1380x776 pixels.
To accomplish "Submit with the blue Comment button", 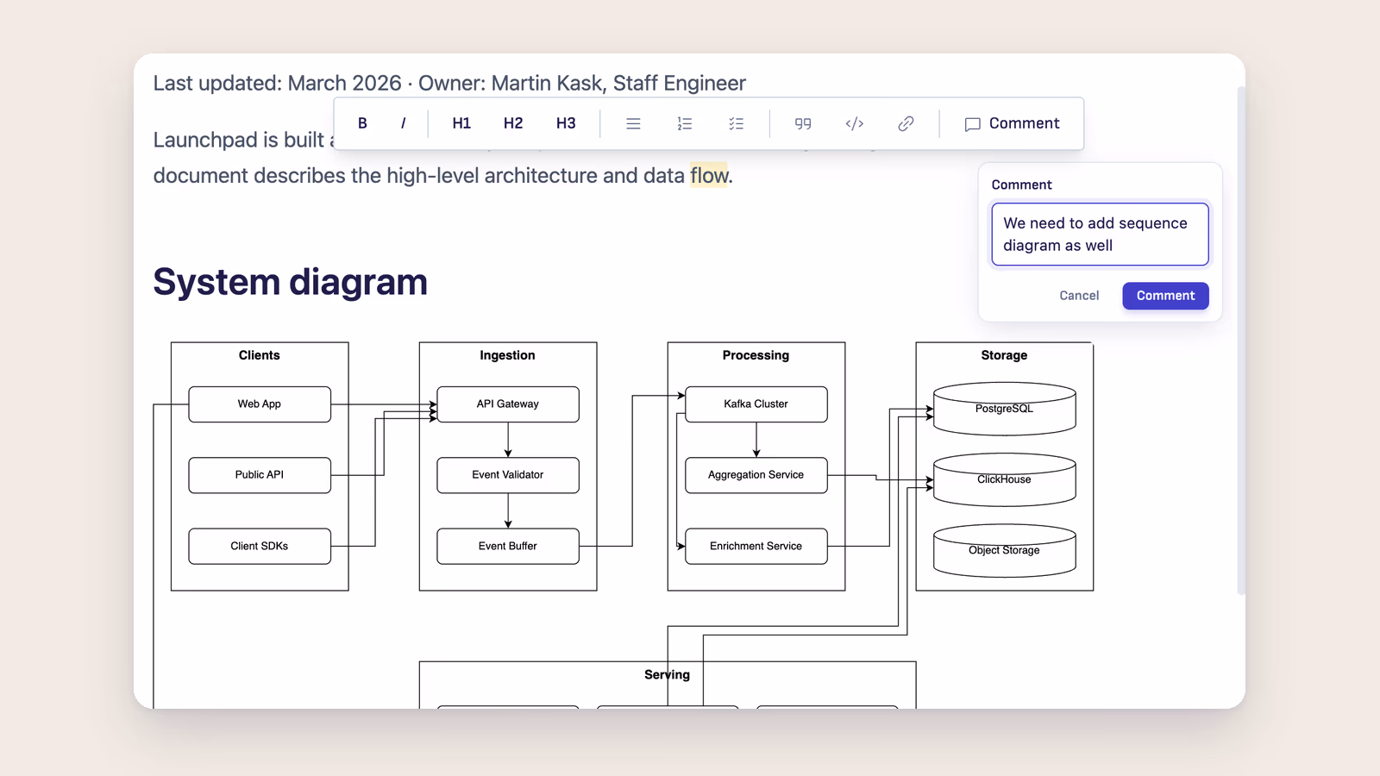I will [1165, 296].
